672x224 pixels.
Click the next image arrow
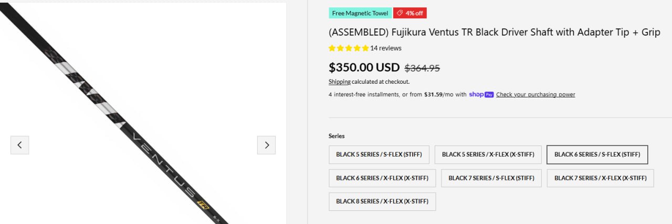click(x=266, y=145)
